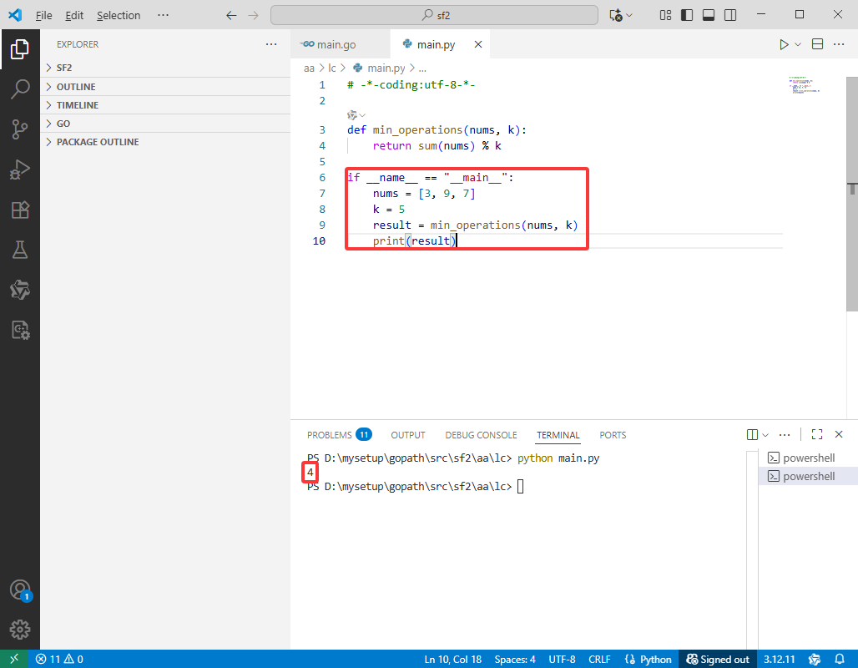Image resolution: width=858 pixels, height=668 pixels.
Task: Split the editor right
Action: pyautogui.click(x=817, y=44)
